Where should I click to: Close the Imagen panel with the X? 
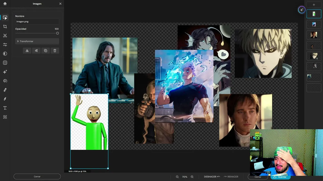coord(60,4)
